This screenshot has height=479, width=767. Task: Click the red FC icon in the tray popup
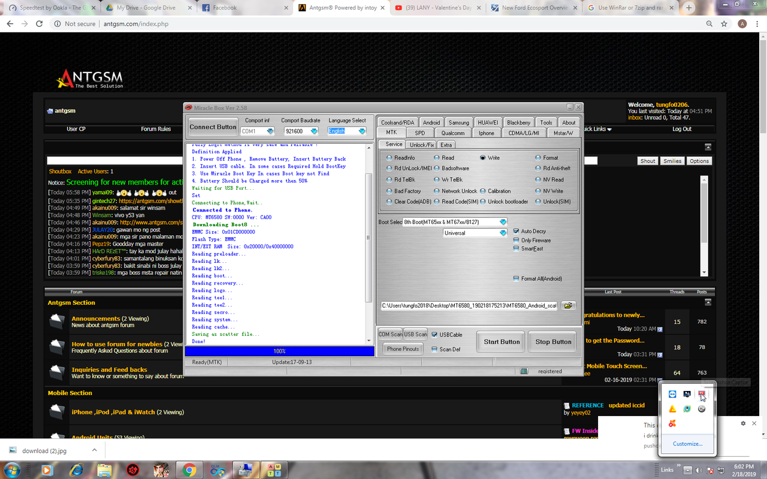point(702,394)
